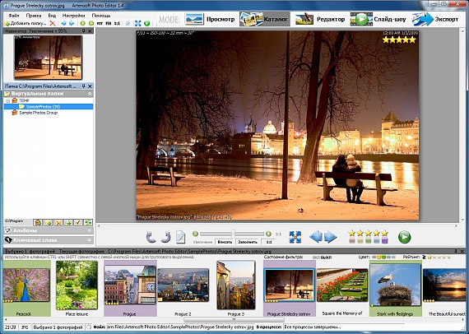Click the Заполнить fill button
This screenshot has width=469, height=334.
pyautogui.click(x=248, y=242)
